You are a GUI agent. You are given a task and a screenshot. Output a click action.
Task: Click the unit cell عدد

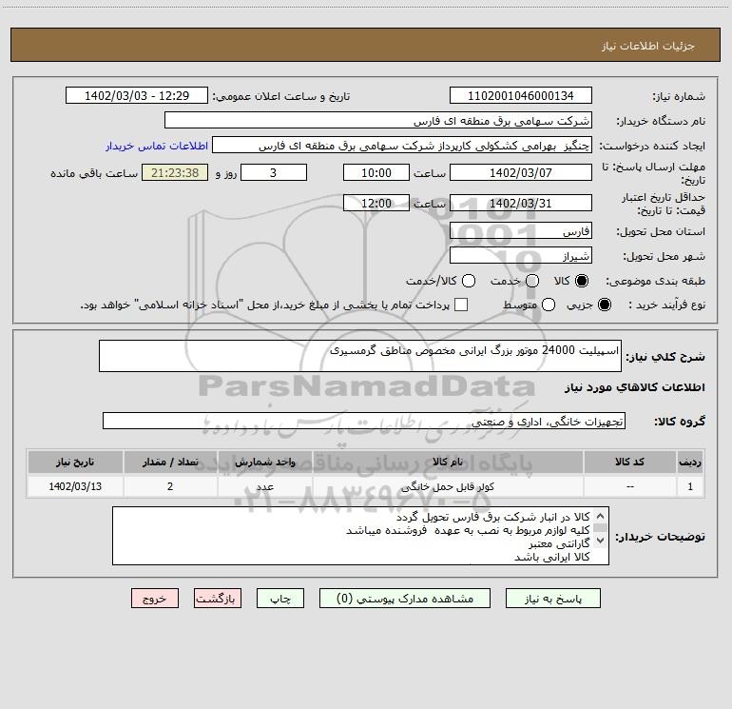[x=264, y=486]
